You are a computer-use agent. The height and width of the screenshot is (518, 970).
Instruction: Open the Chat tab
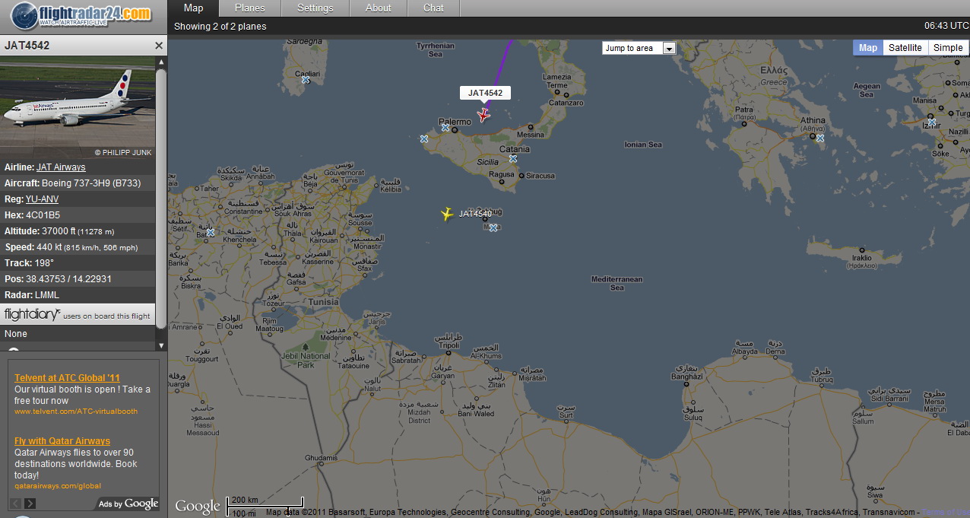click(434, 8)
